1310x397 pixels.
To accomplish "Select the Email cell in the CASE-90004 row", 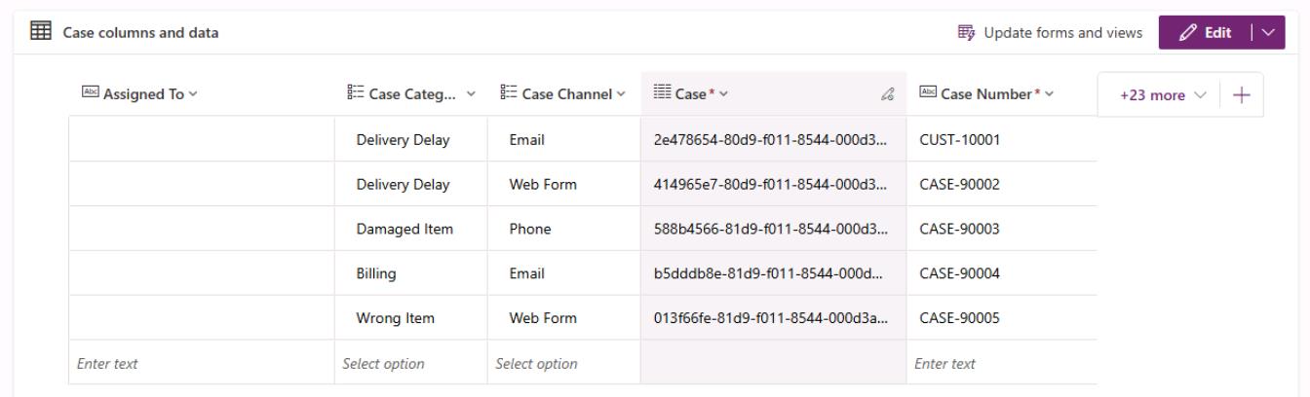I will 564,273.
